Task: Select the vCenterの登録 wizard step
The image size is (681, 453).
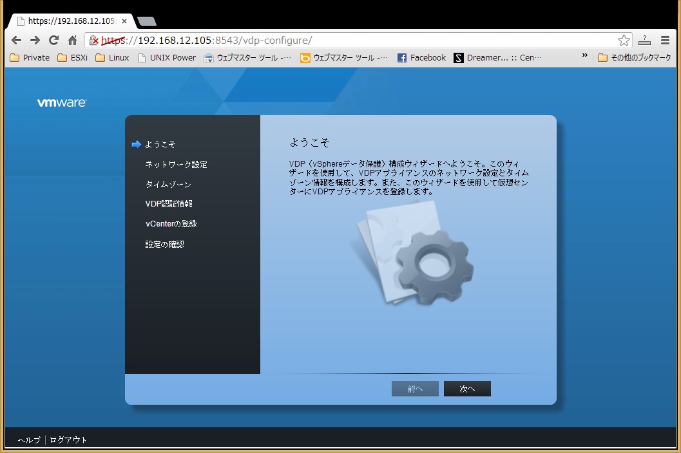Action: (x=171, y=224)
